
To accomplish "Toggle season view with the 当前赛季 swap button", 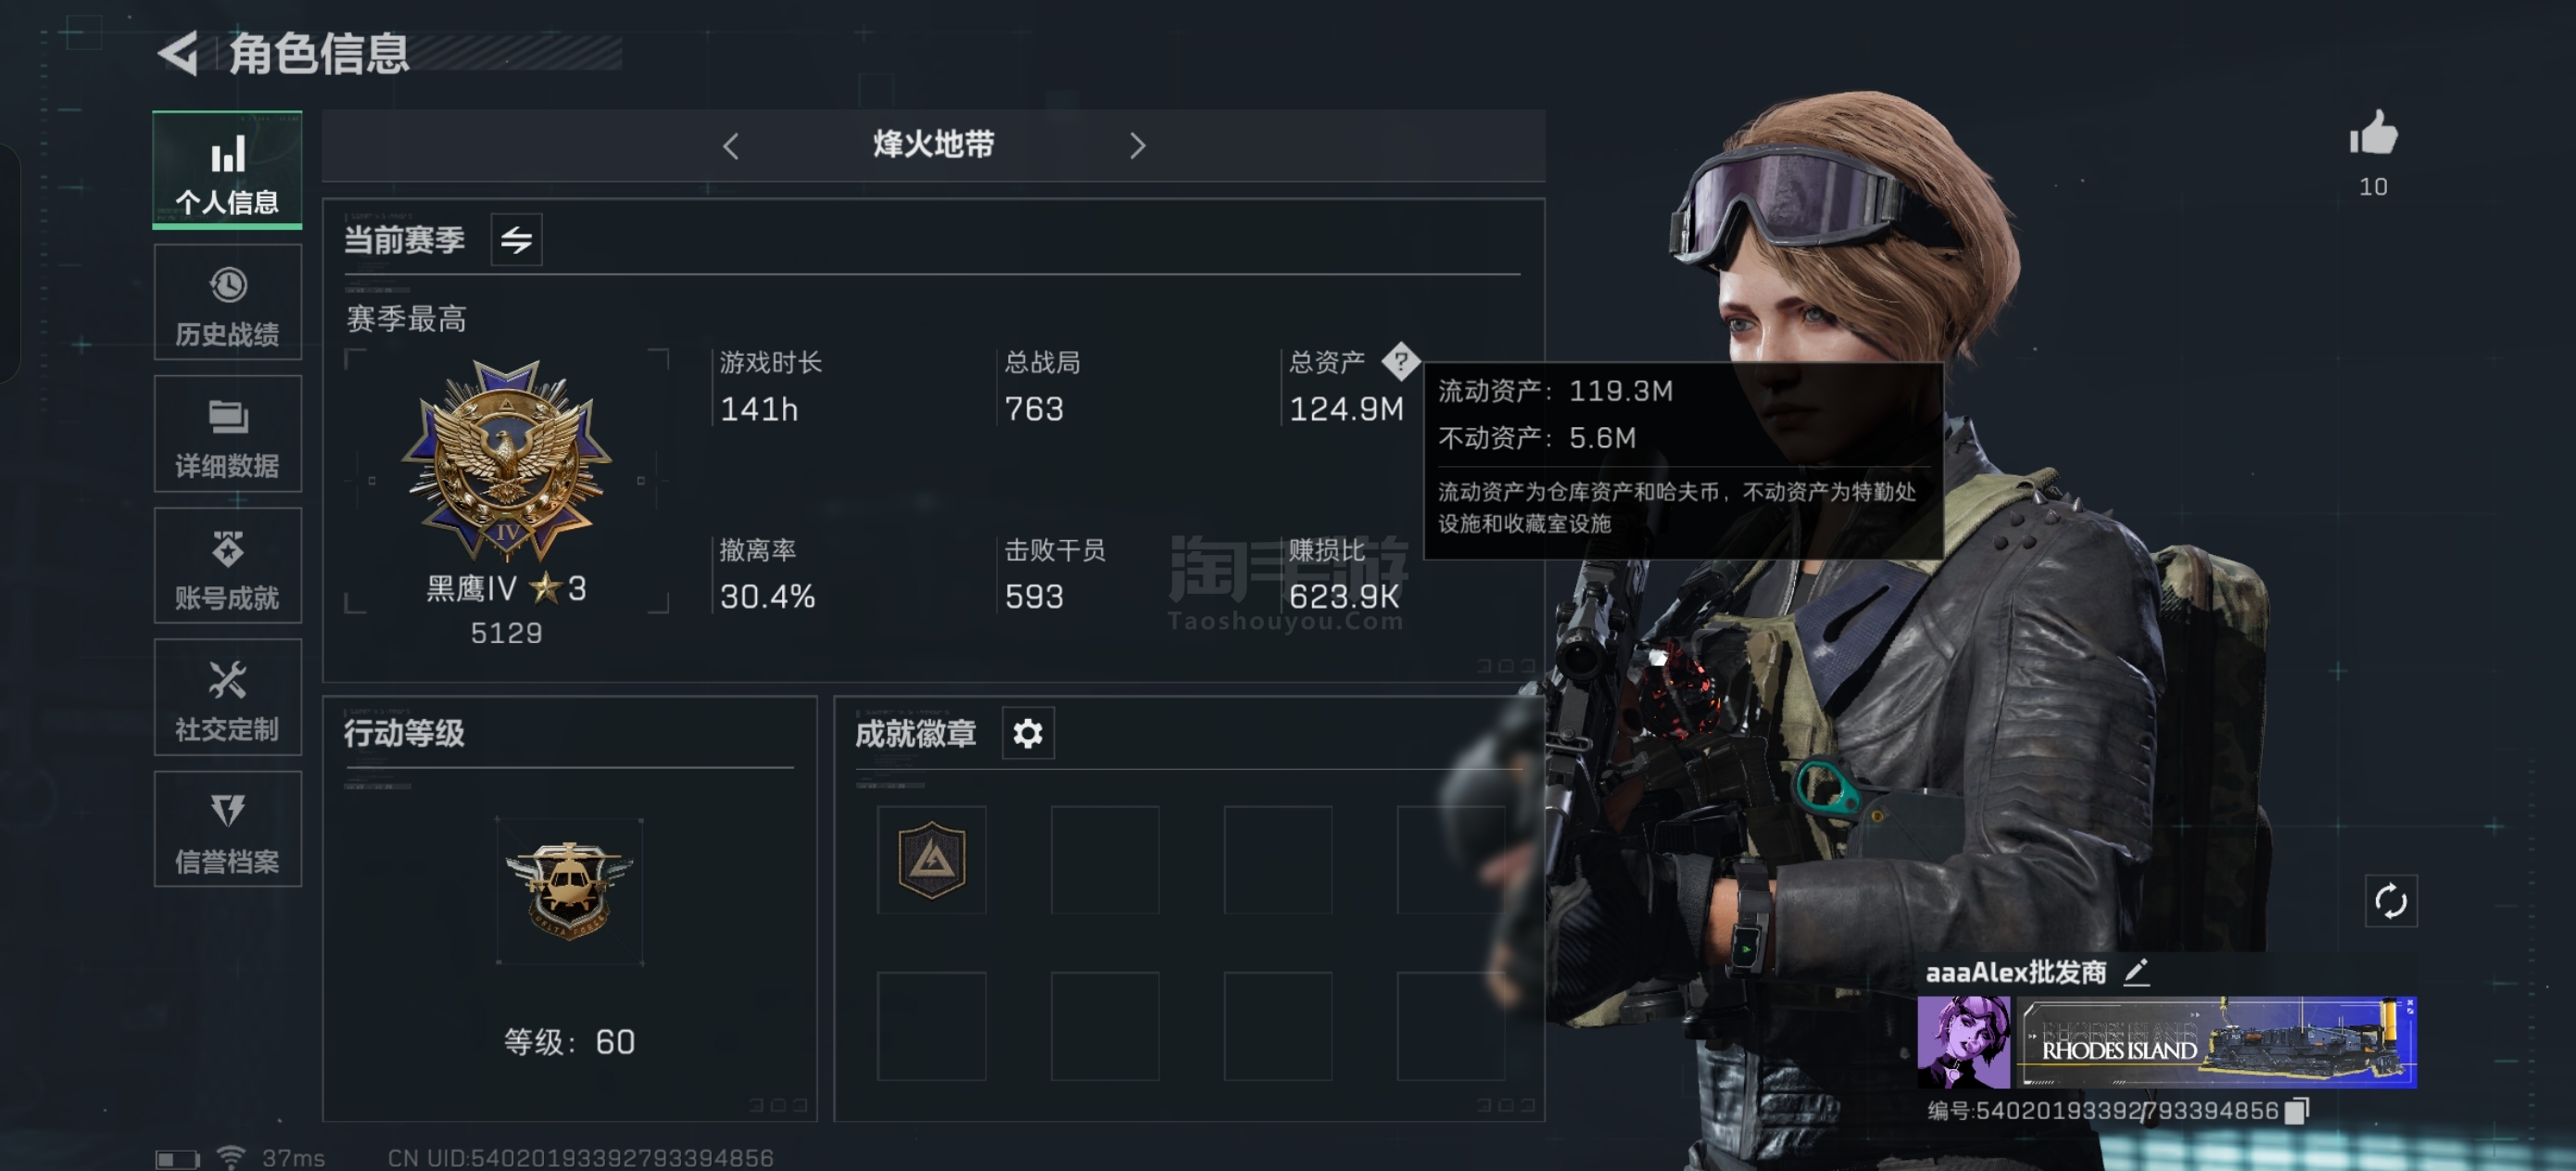I will tap(516, 239).
